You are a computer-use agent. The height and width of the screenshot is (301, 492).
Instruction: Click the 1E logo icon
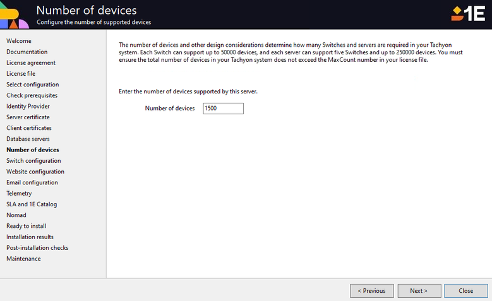[x=468, y=13]
